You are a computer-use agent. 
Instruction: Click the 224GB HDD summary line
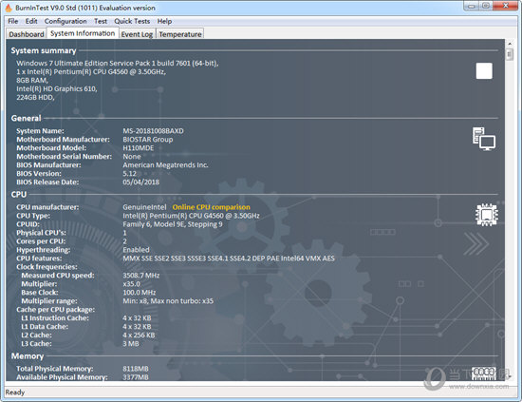point(35,97)
